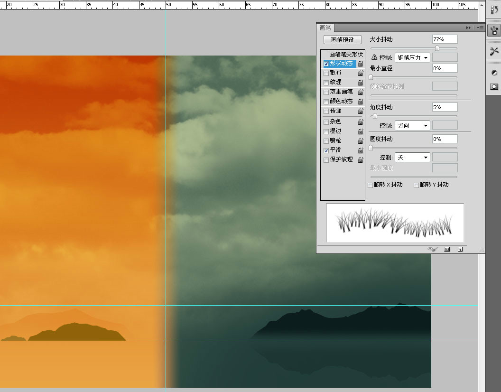Click the 大小抖动 77% value field
The width and height of the screenshot is (501, 392).
click(x=445, y=39)
